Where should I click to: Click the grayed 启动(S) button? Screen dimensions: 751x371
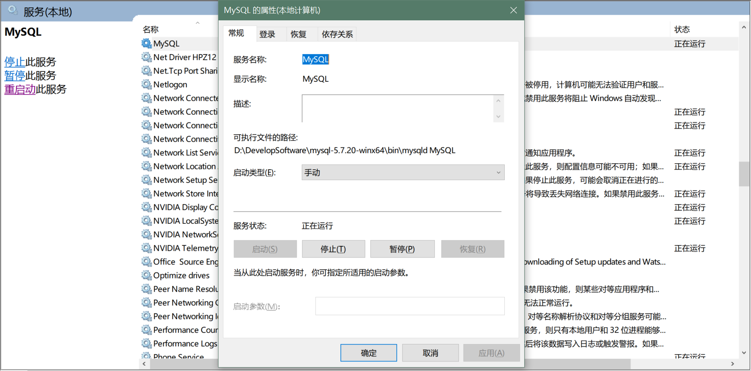coord(265,249)
